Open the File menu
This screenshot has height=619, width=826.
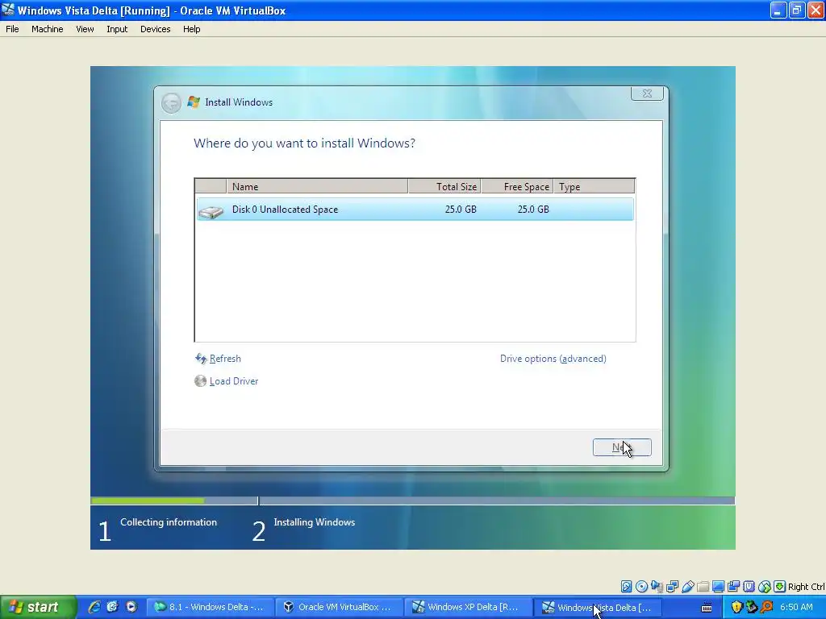(x=12, y=29)
